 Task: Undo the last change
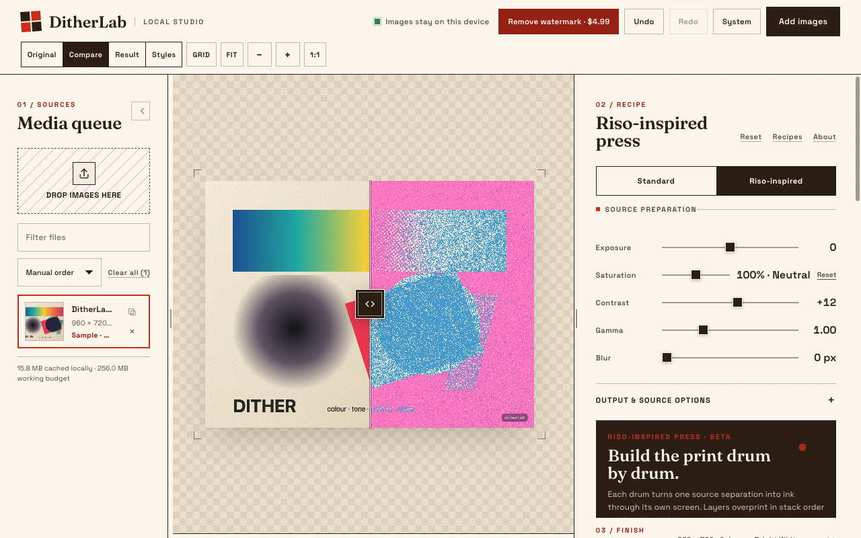click(644, 22)
